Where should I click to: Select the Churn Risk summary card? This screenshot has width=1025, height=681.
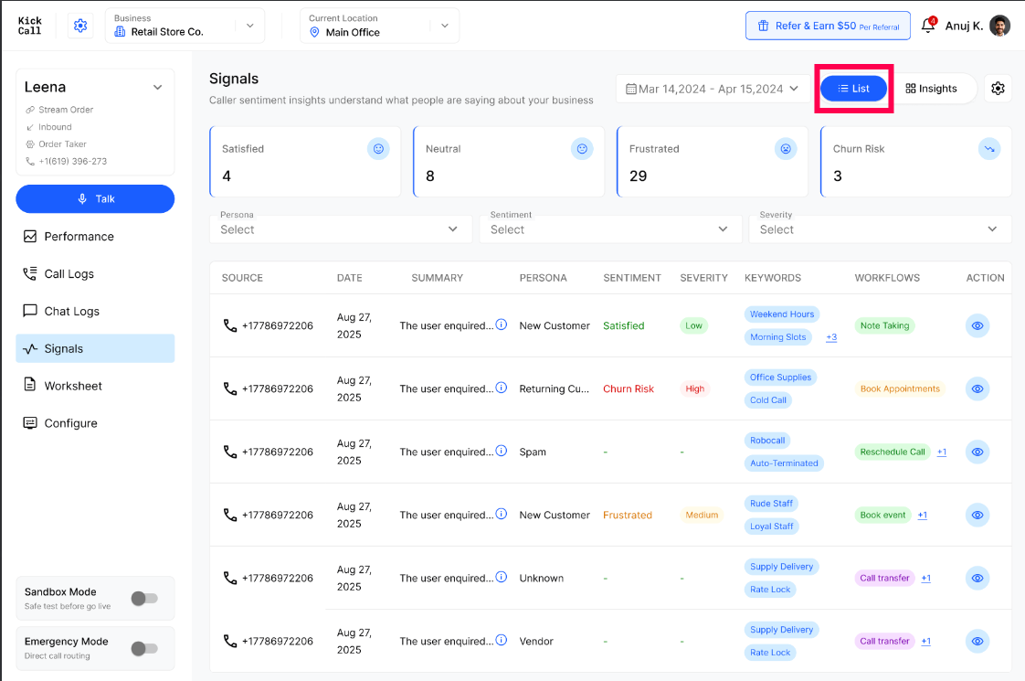tap(916, 162)
